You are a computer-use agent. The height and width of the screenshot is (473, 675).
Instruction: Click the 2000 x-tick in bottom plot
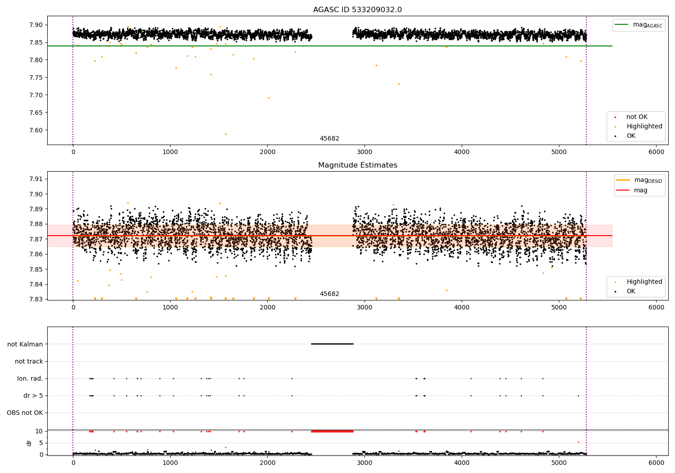coord(267,463)
